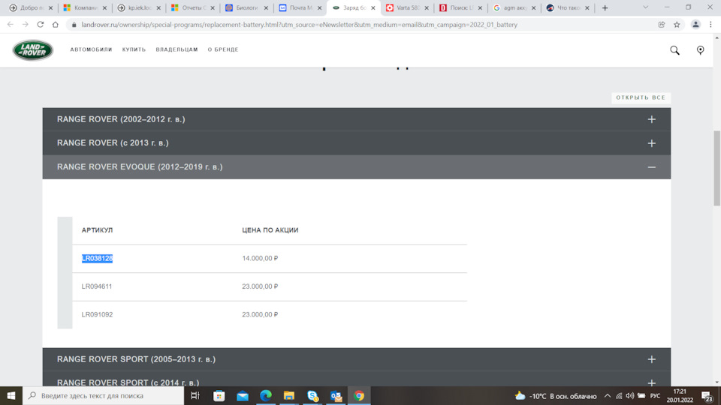This screenshot has width=721, height=405.
Task: Open the clock showing 17:21 20.01.2022
Action: click(x=680, y=396)
